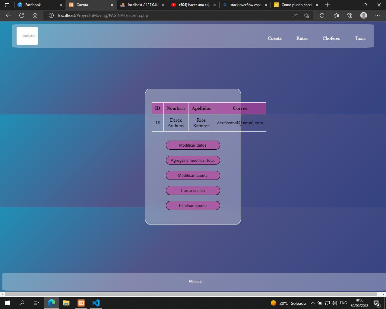
Task: Open the network icon in tray
Action: point(327,303)
